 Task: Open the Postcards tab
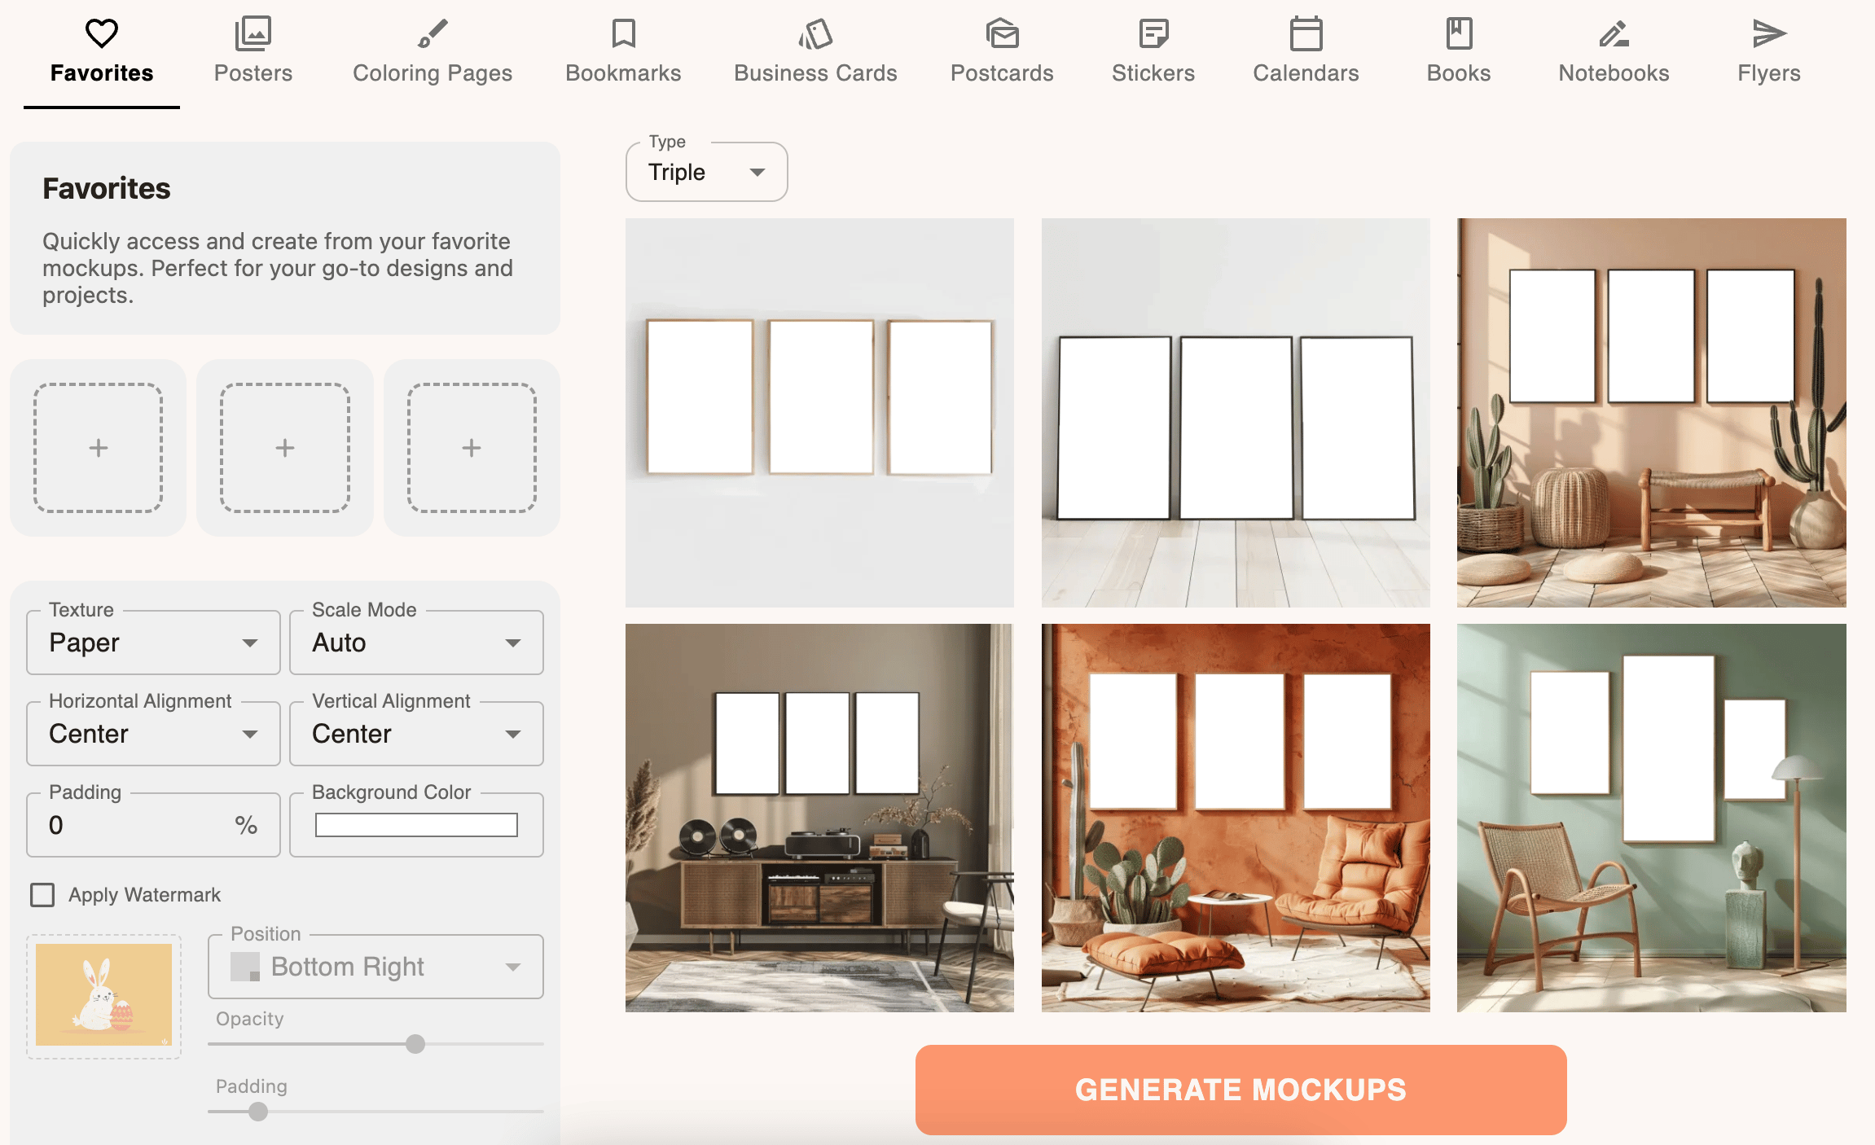click(x=1002, y=54)
